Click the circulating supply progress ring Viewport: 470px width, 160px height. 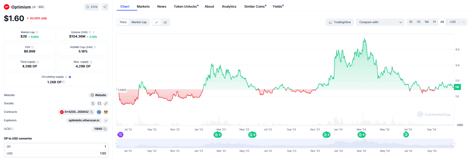(64, 82)
